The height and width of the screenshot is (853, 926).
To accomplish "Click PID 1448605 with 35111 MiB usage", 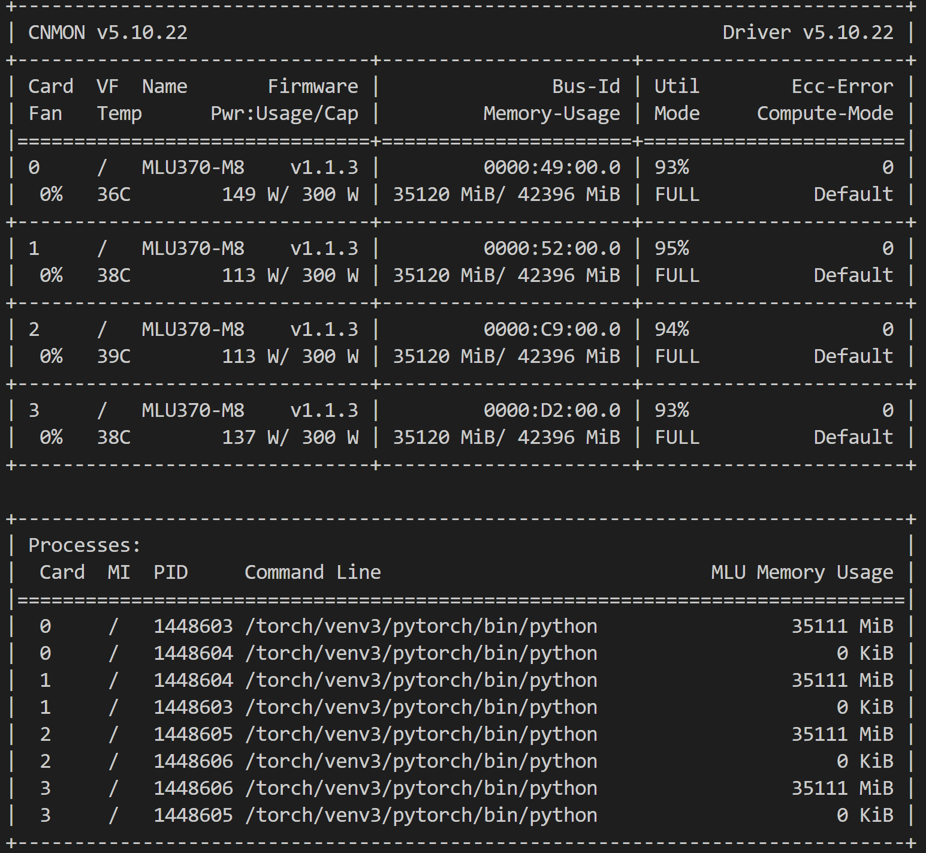I will point(193,734).
